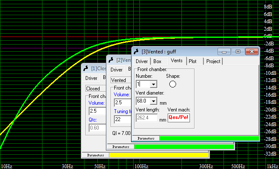Viewport: 279px width, 169px height.
Task: Click the vent Number field showing 1
Action: pos(143,84)
